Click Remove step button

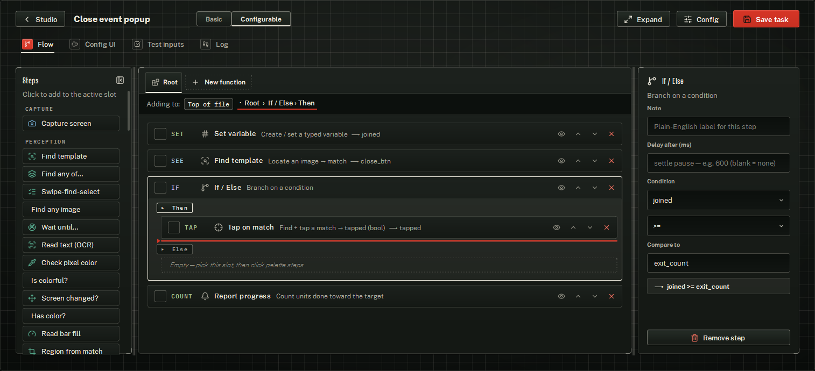[718, 338]
